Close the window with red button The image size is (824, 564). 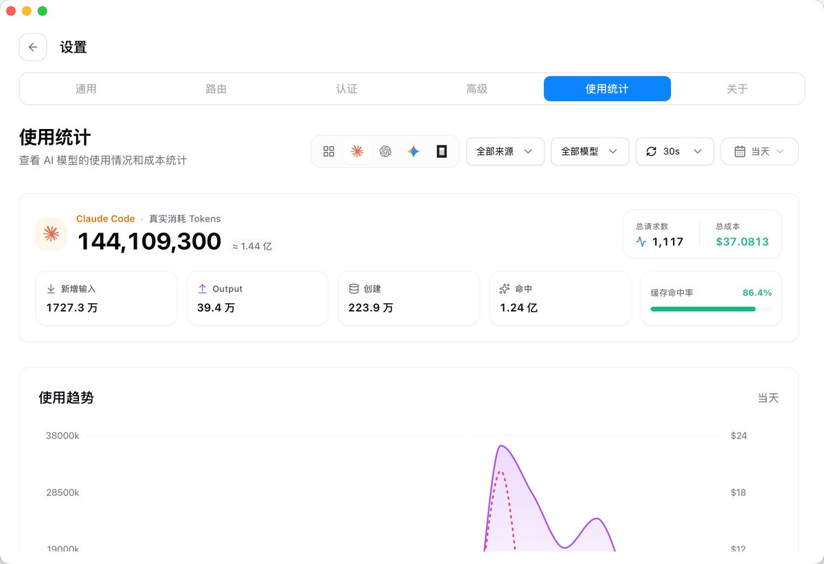pyautogui.click(x=11, y=11)
